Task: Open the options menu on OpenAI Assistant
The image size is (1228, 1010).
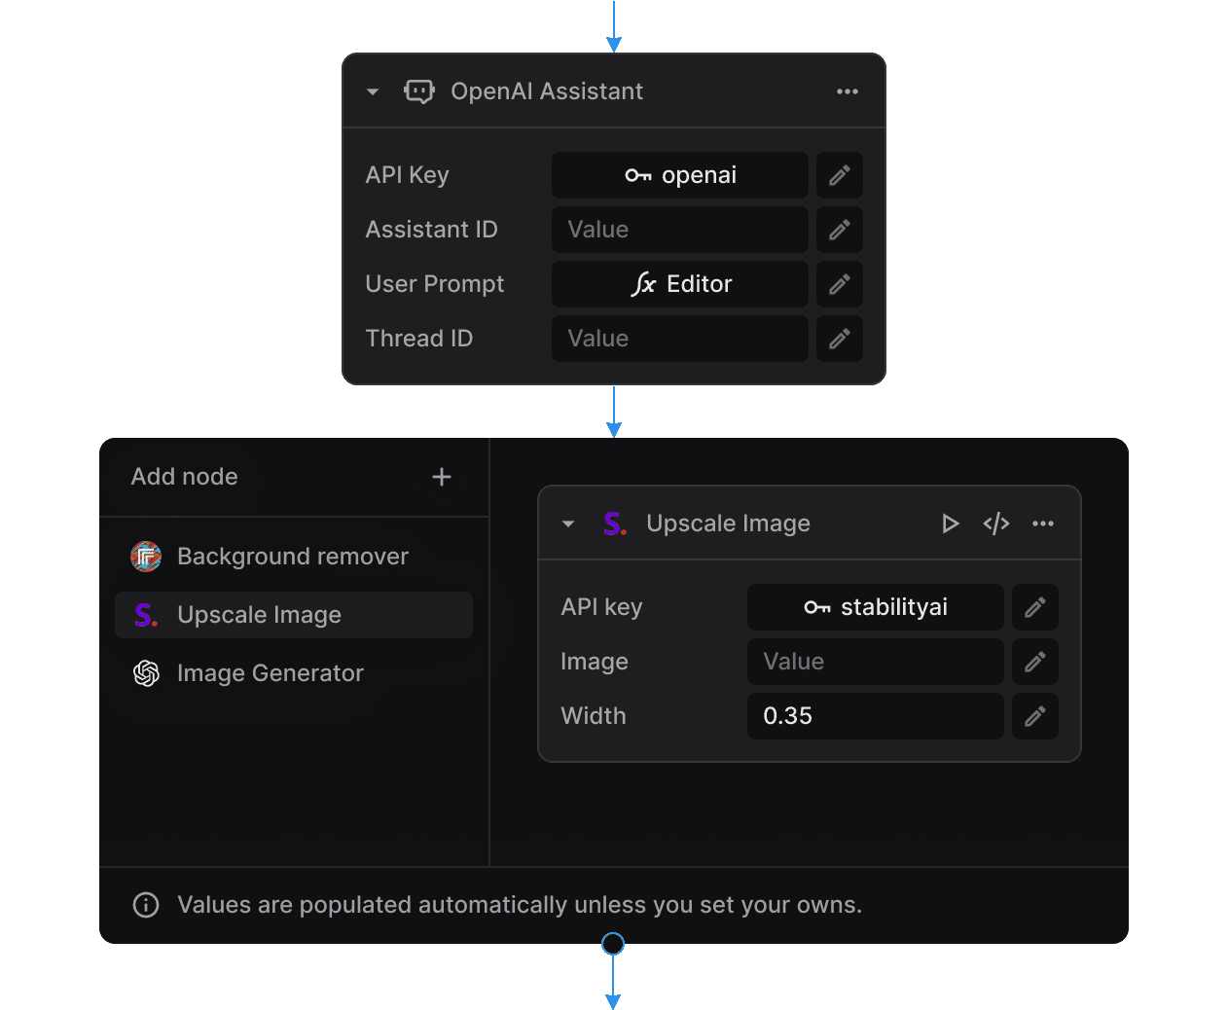Action: point(847,90)
